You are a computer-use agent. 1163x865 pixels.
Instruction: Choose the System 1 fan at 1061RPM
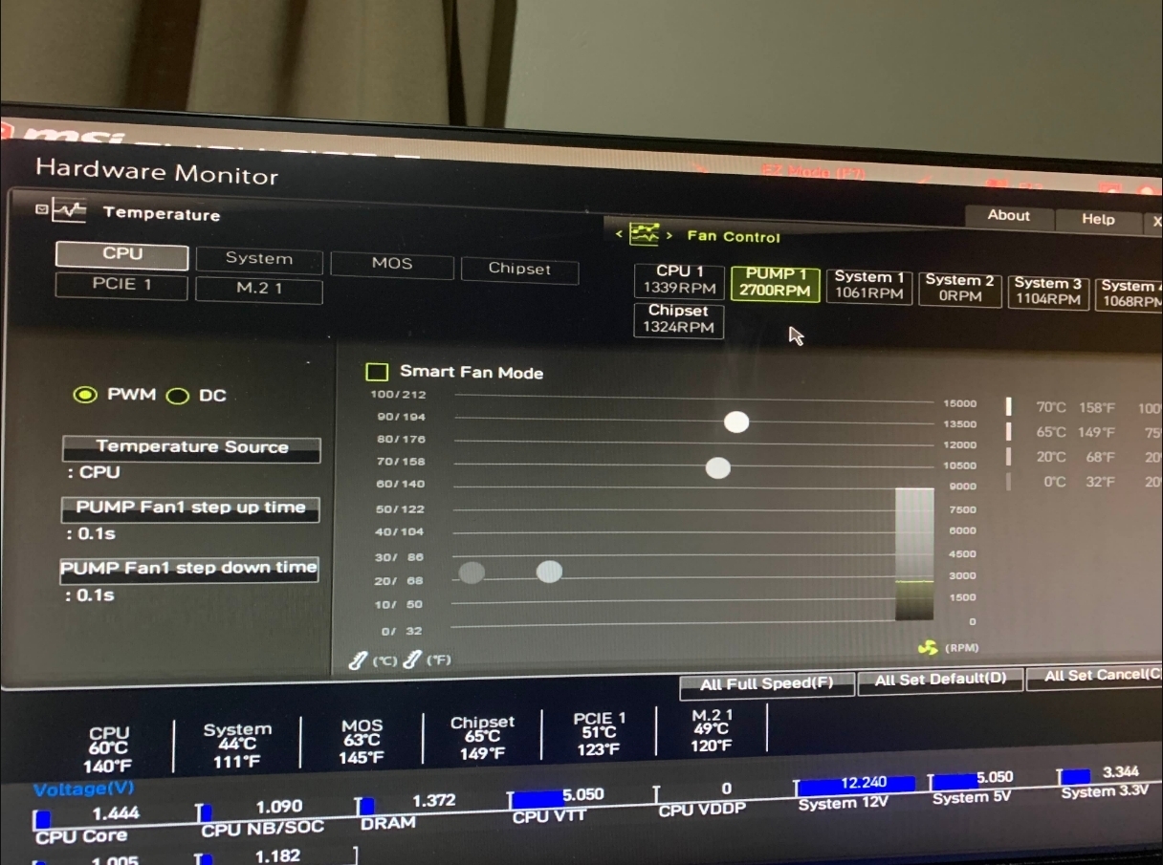(x=868, y=286)
